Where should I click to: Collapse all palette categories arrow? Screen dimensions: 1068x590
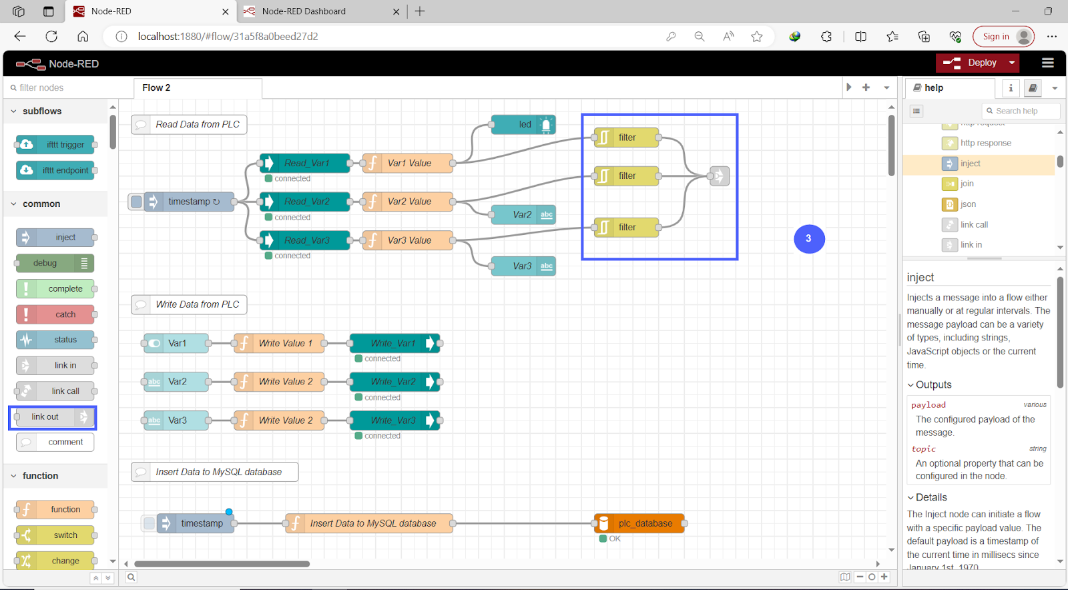click(x=95, y=578)
